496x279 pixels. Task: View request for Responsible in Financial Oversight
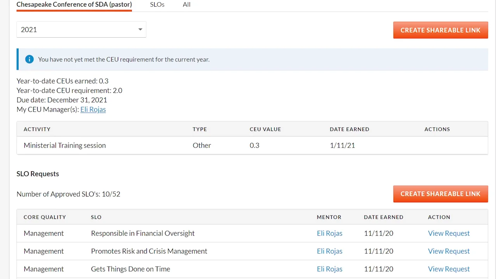pos(449,233)
